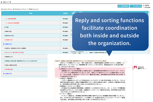Viewport: 153px width, 102px height.
Task: Toggle the Clientユーザコメント checkbox
Action: [x=2, y=9]
